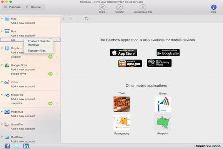Go forward using the right navigation arrow
The image size is (223, 149).
click(70, 18)
